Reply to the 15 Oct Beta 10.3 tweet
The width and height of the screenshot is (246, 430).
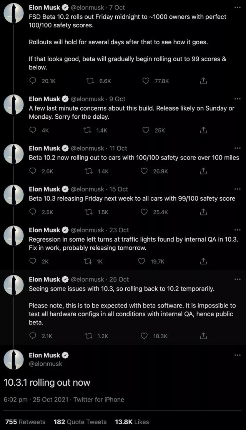33,212
